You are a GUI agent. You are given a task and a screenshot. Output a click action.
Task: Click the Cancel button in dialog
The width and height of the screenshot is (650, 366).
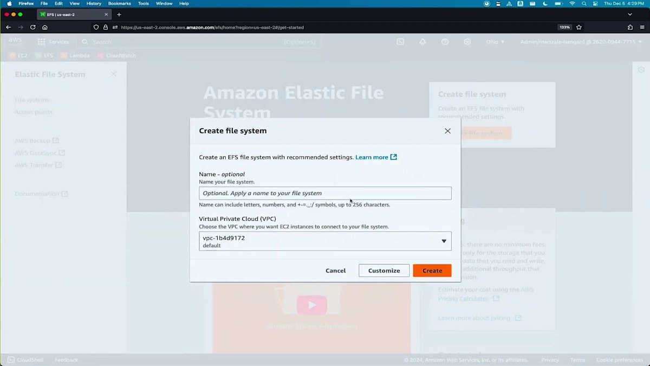coord(335,271)
